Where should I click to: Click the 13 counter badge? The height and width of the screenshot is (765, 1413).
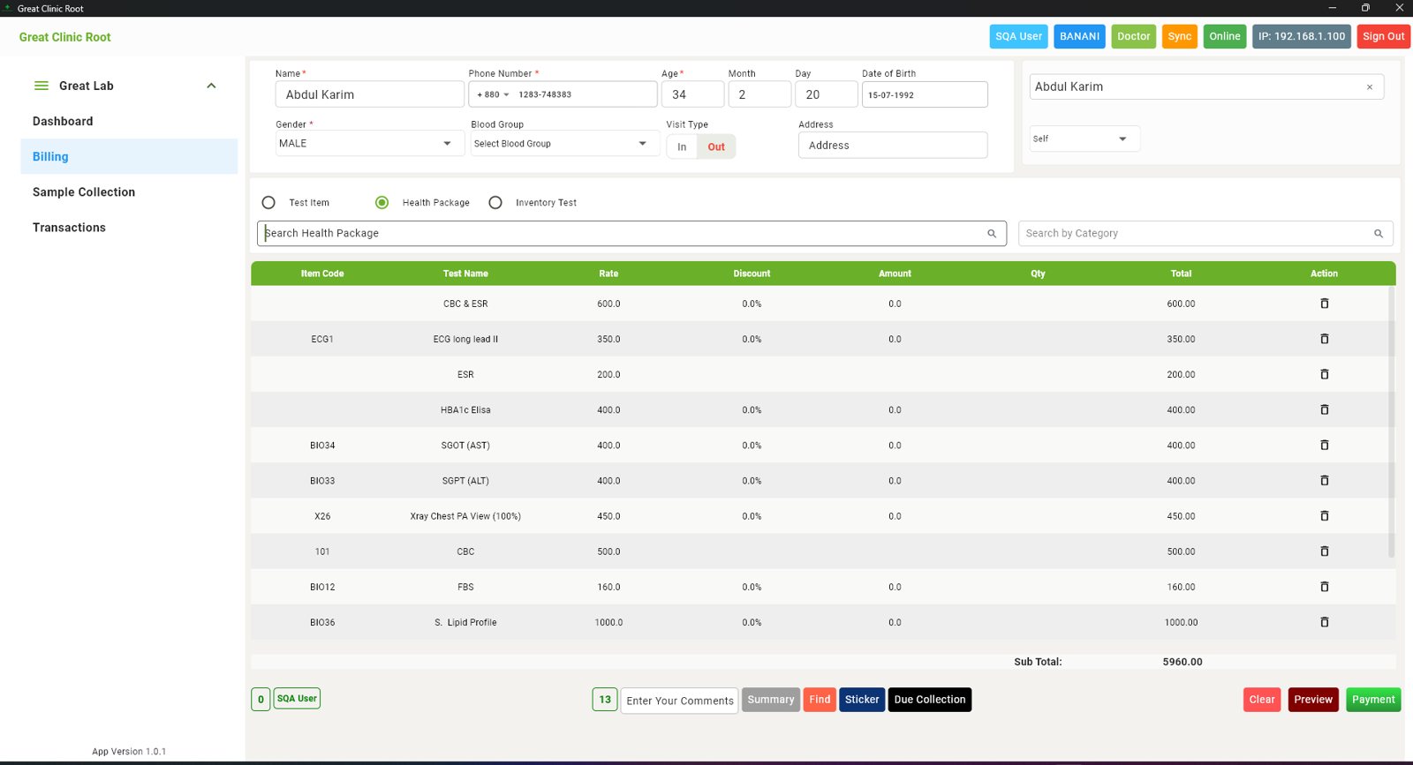coord(605,700)
